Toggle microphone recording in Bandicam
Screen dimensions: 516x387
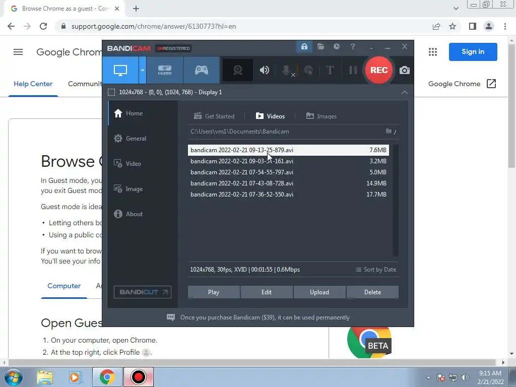click(x=287, y=70)
